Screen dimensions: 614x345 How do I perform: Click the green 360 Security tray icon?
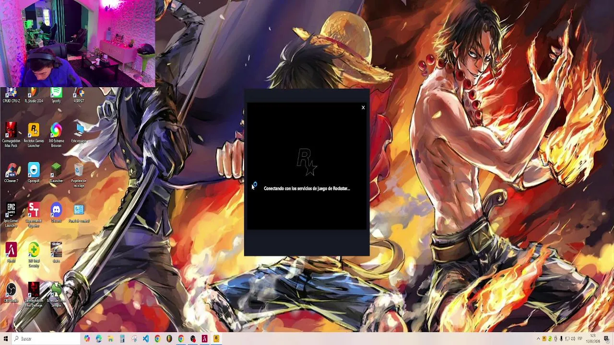[550, 339]
